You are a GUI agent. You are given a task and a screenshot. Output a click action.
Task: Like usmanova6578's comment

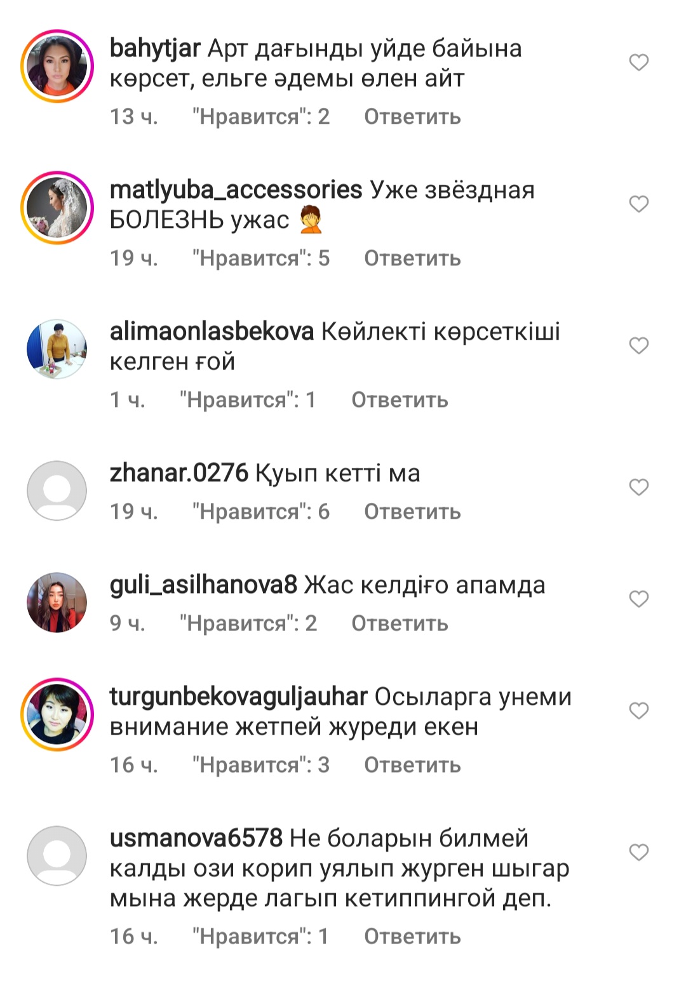(x=638, y=852)
